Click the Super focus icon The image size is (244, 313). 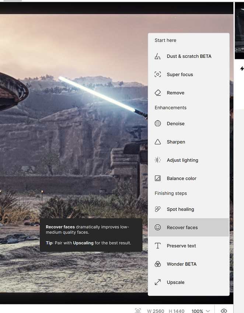point(158,74)
